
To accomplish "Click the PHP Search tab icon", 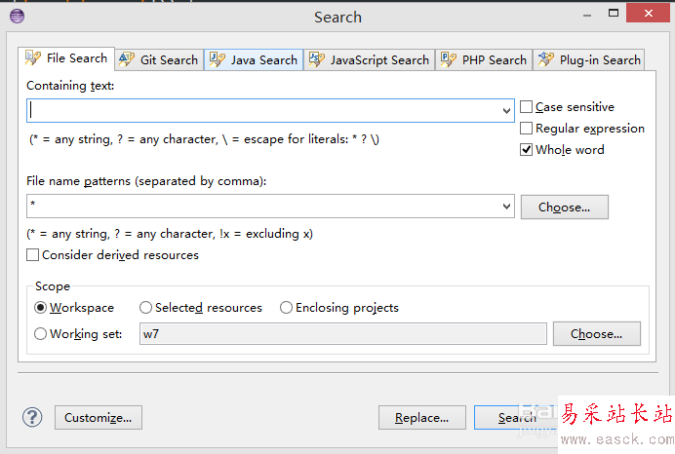I will coord(449,59).
